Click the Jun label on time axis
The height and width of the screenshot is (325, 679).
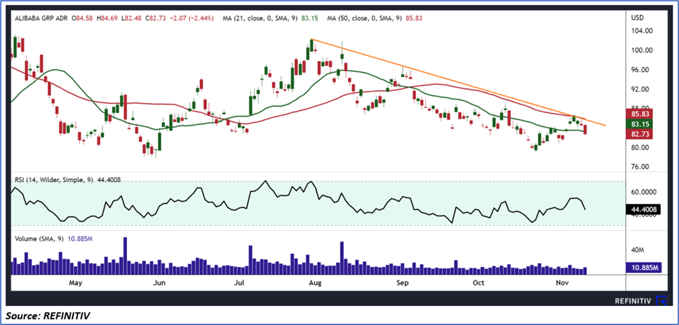[x=160, y=283]
